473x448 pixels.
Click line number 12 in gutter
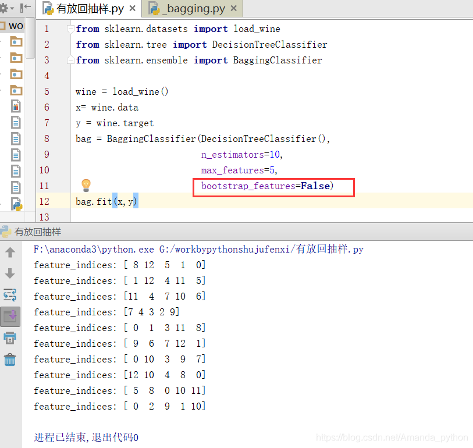44,201
